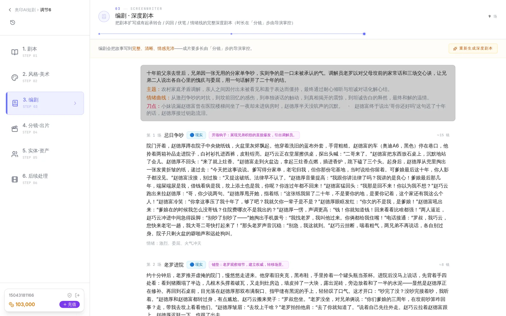Click the 主题 line in summary
This screenshot has height=316, width=506.
click(x=269, y=89)
